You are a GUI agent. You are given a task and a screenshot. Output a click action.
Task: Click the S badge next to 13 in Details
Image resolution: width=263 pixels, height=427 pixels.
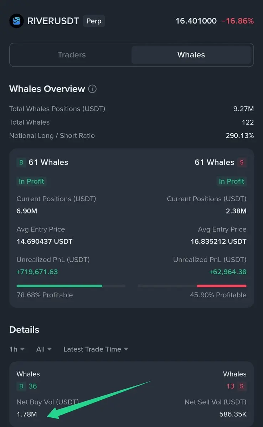pos(242,386)
